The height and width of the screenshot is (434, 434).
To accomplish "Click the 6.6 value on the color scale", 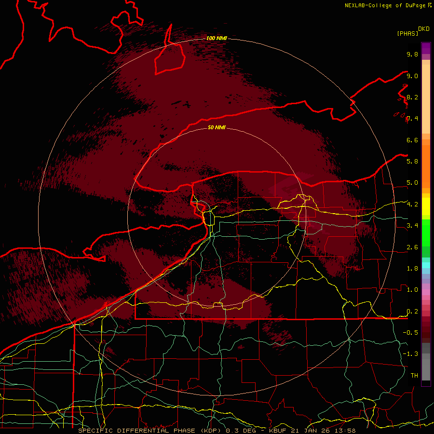I will (412, 140).
